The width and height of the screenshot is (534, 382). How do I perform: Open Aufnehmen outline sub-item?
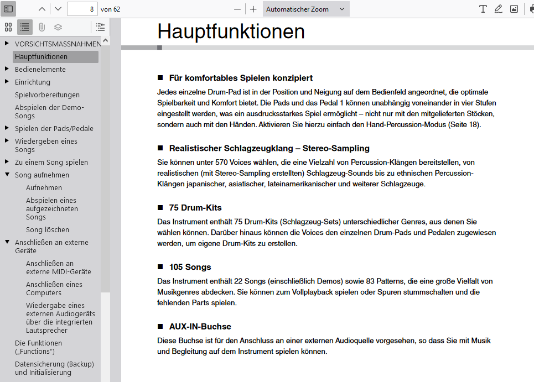pyautogui.click(x=44, y=188)
